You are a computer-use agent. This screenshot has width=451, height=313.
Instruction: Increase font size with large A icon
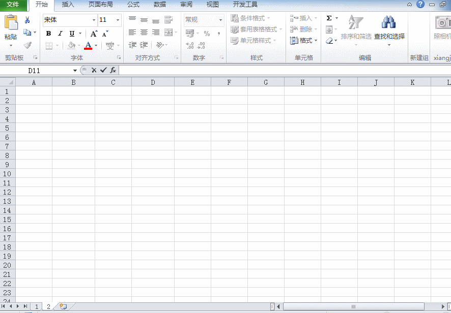click(x=94, y=34)
